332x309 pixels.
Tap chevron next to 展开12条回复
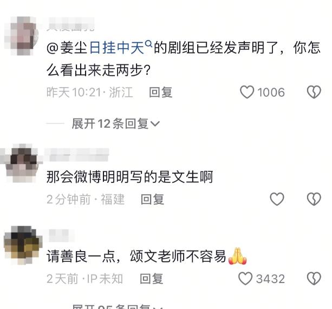click(x=155, y=124)
